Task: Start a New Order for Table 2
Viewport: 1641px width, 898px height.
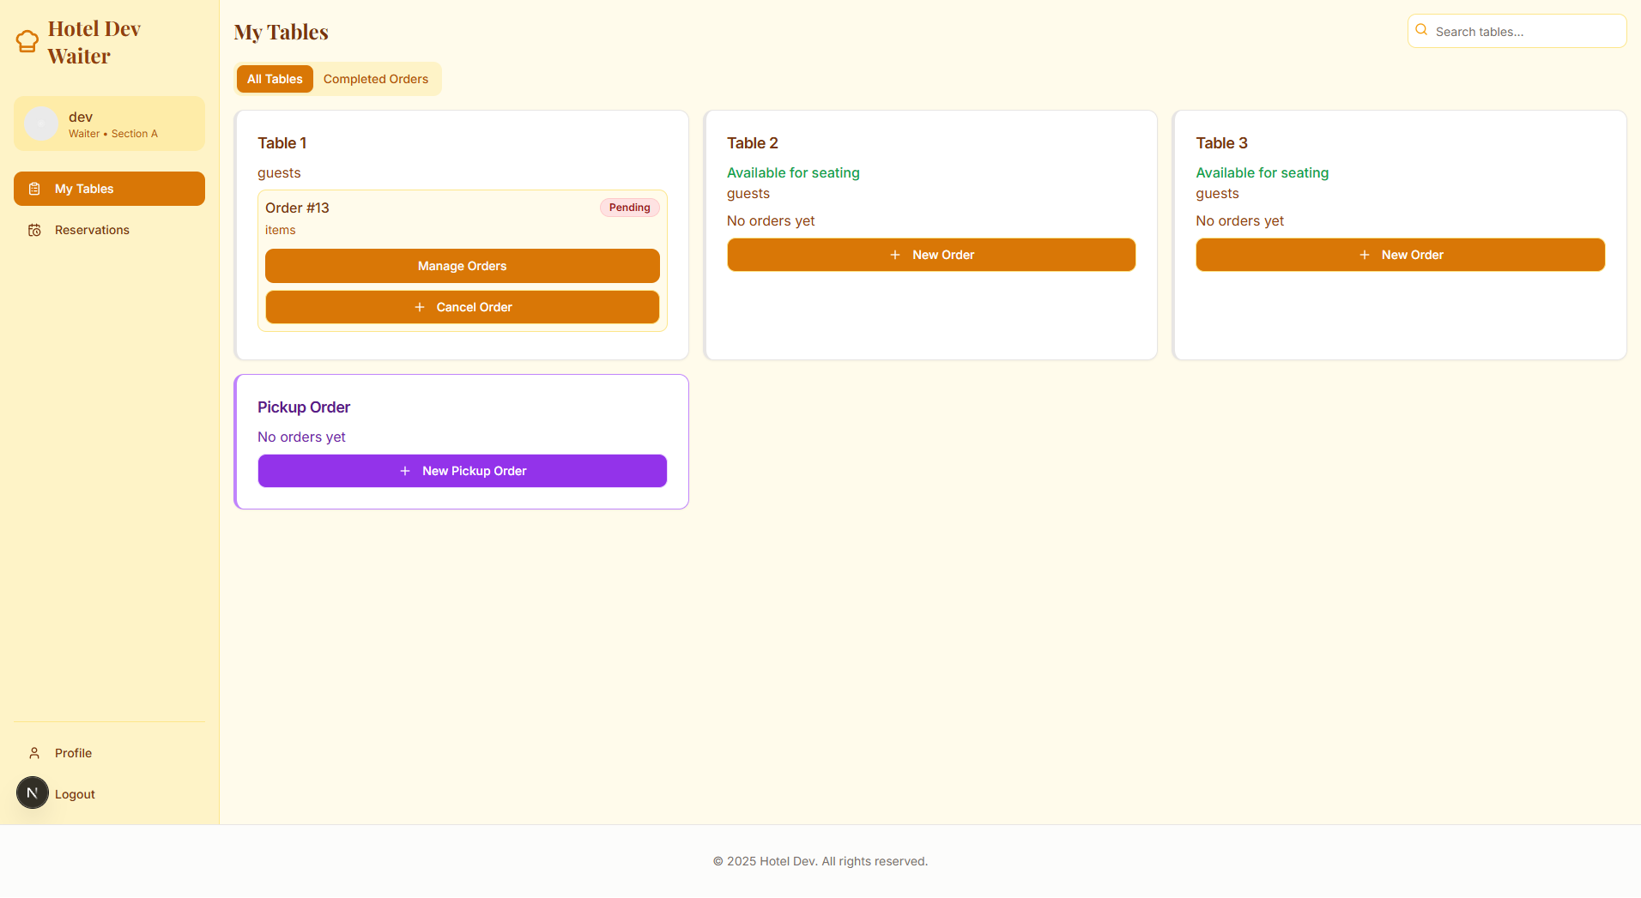Action: [x=931, y=255]
